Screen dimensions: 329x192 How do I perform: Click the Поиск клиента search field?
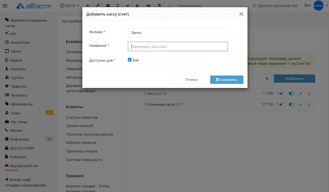point(190,6)
